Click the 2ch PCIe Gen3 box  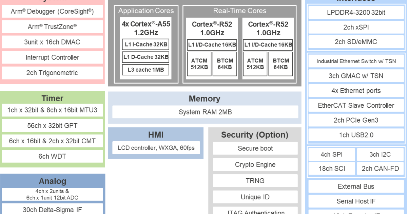pyautogui.click(x=356, y=120)
